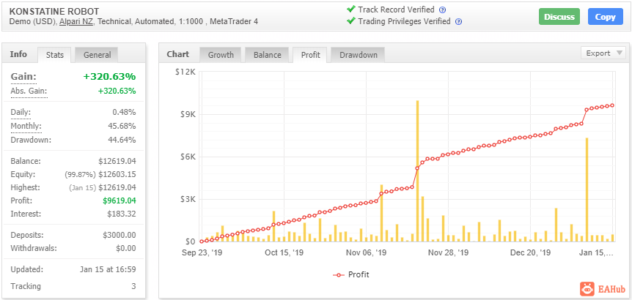Click the tallest yellow profit bar
632x300 pixels.
point(418,171)
